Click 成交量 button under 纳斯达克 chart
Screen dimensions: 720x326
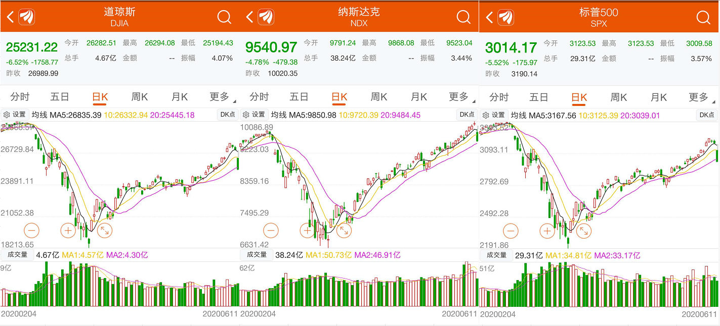coord(257,255)
